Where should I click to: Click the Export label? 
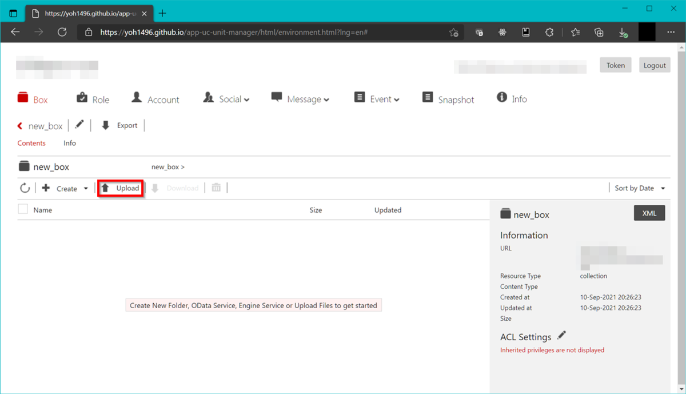[x=127, y=125]
